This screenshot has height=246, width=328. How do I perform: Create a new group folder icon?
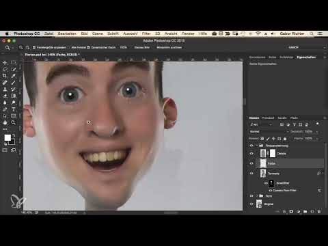click(305, 212)
